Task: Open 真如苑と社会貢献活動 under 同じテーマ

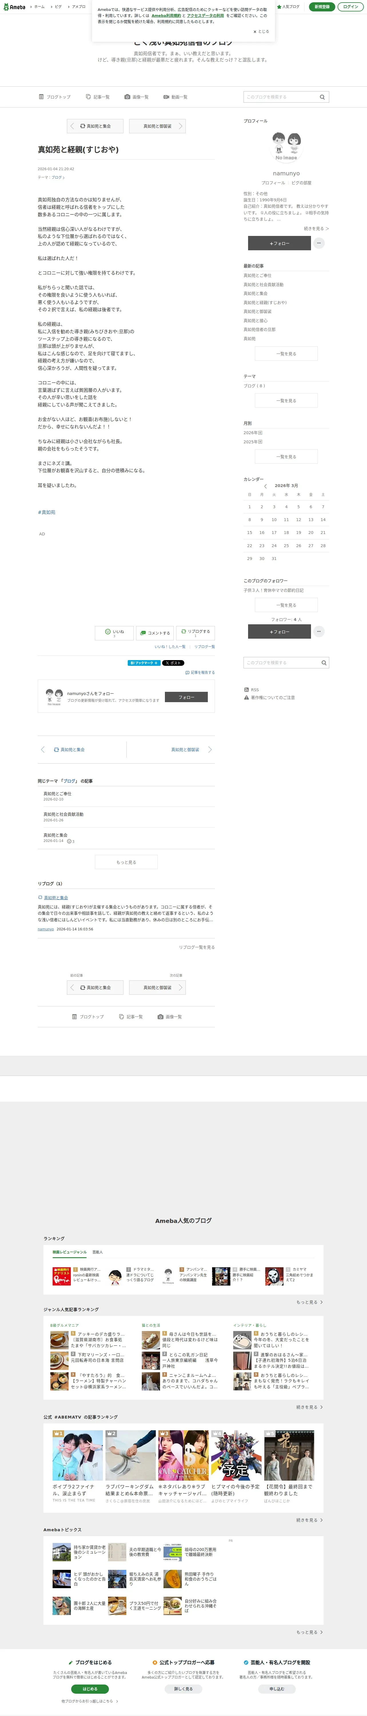Action: tap(63, 814)
